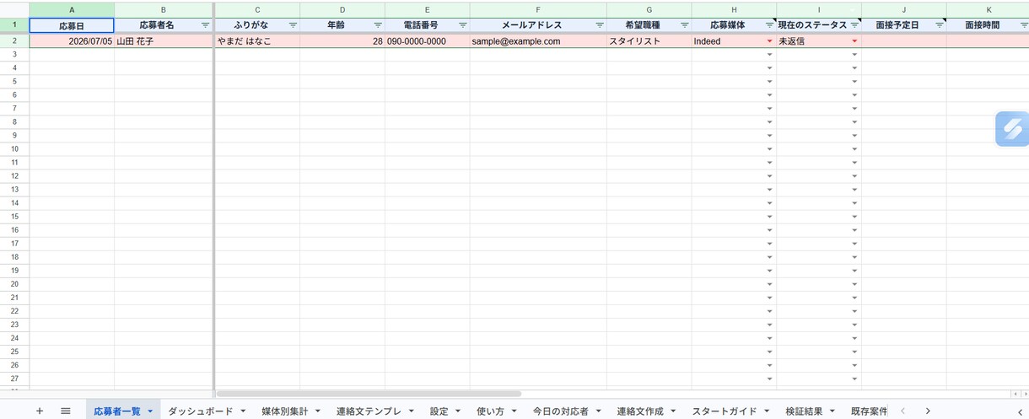Select cell containing やまだ はなこ
Screen dimensions: 1029x419
257,41
